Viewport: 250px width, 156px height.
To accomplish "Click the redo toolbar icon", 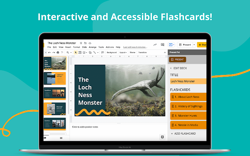I will click(54, 52).
